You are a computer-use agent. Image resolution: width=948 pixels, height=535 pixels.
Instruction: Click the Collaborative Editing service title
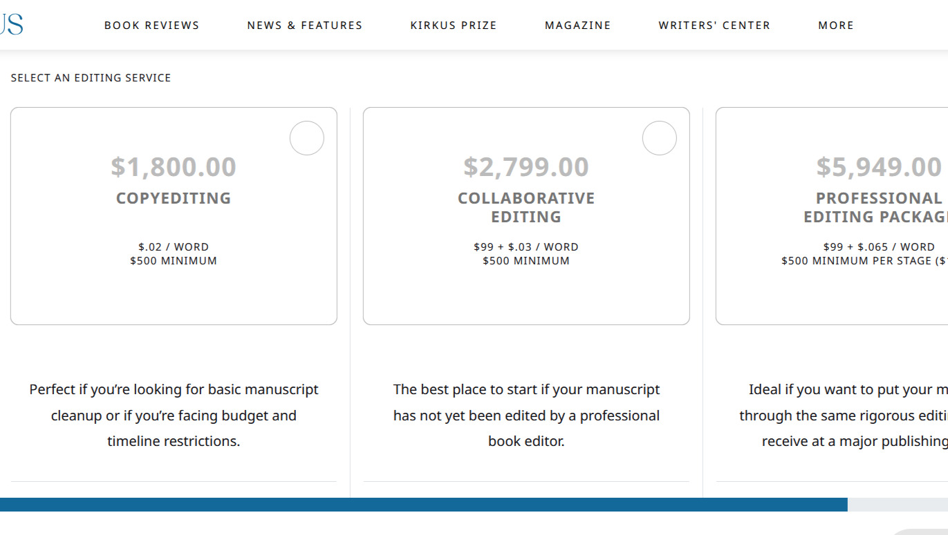click(x=526, y=207)
